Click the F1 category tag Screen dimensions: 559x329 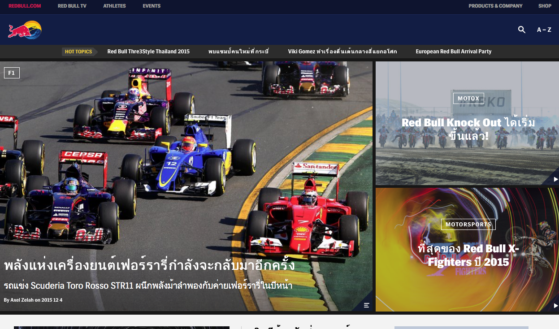click(12, 73)
